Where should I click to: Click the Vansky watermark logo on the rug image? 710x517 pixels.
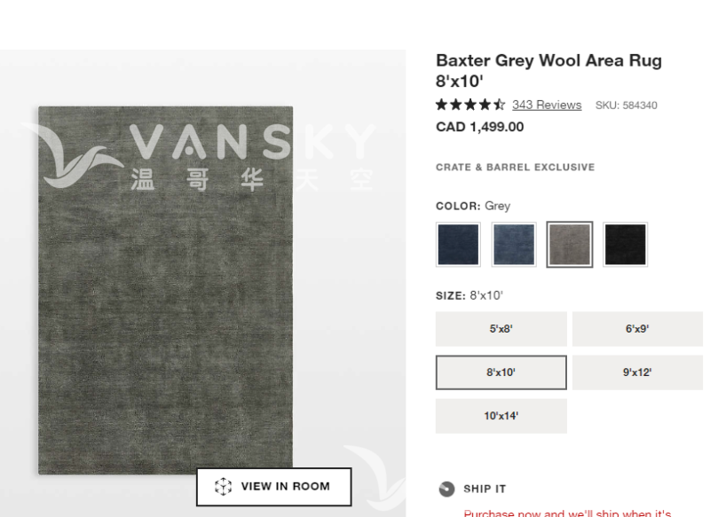click(204, 155)
